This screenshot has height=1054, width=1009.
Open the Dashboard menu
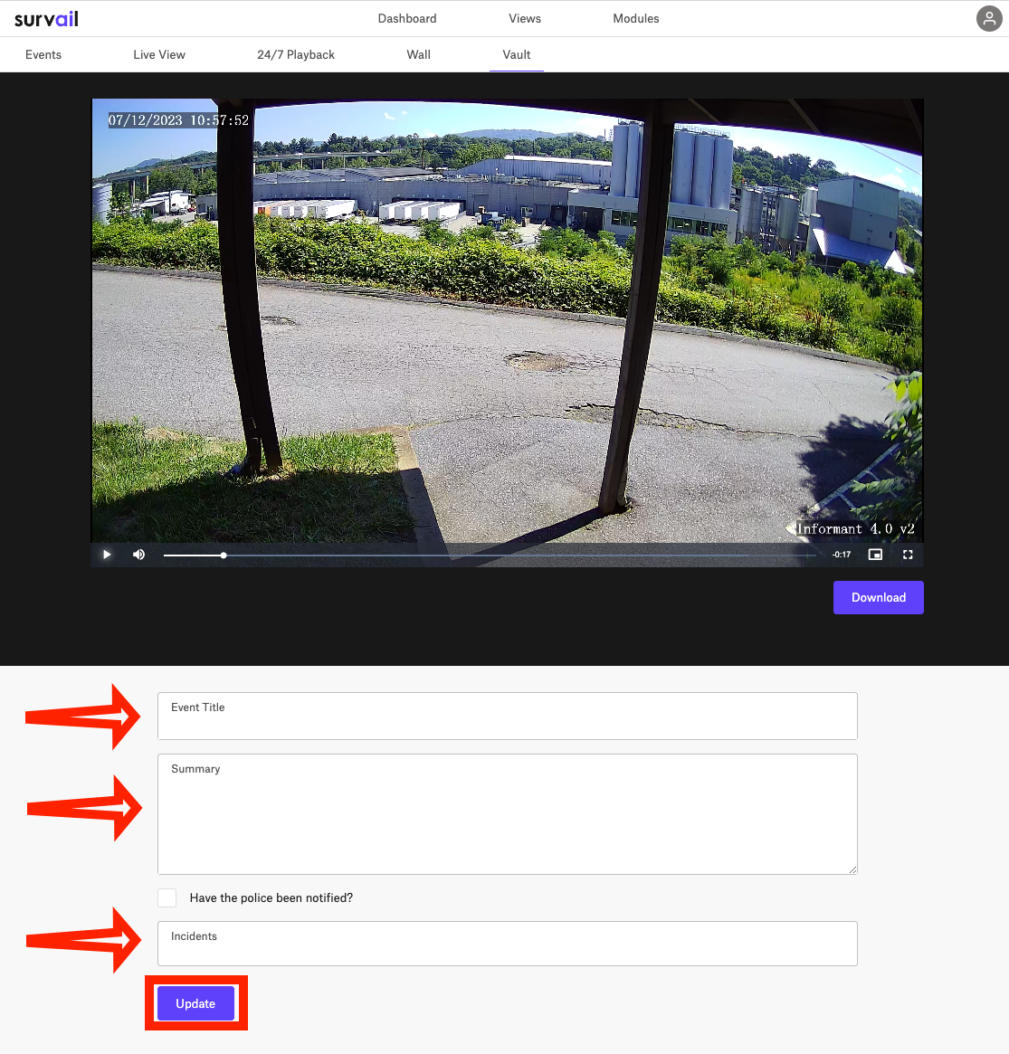407,19
